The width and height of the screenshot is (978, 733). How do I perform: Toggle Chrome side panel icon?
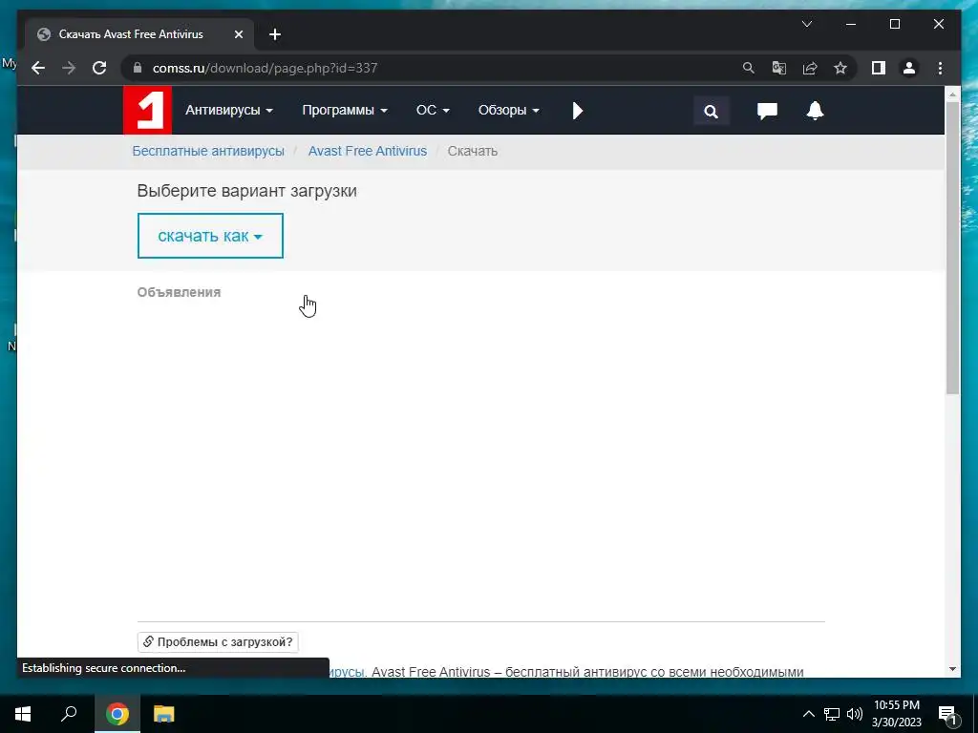coord(879,68)
